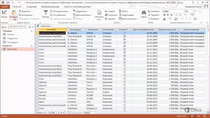Sort ascending with По возрастанию
The height and width of the screenshot is (118, 210).
pos(59,11)
